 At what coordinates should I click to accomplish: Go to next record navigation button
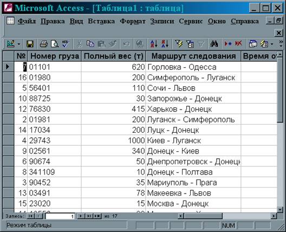point(81,216)
